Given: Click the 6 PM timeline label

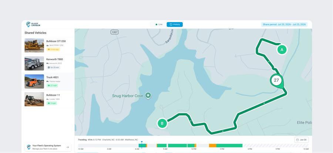Looking at the screenshot, I should click(x=249, y=149).
